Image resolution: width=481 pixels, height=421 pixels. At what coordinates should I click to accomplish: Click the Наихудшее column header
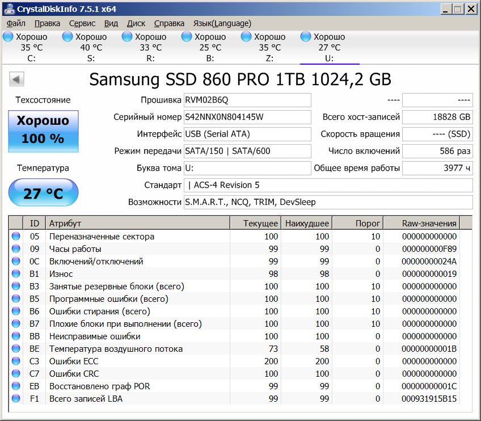tap(306, 223)
